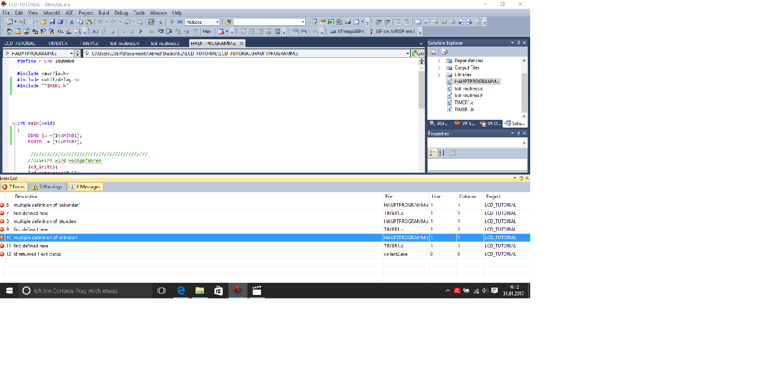Click the green Start Debugging play icon
The width and height of the screenshot is (764, 390).
pyautogui.click(x=141, y=32)
